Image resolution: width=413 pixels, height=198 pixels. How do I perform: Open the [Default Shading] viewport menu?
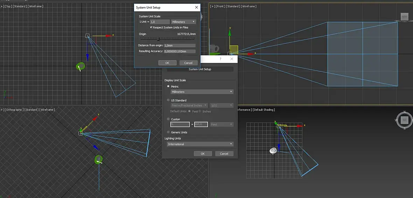click(264, 109)
